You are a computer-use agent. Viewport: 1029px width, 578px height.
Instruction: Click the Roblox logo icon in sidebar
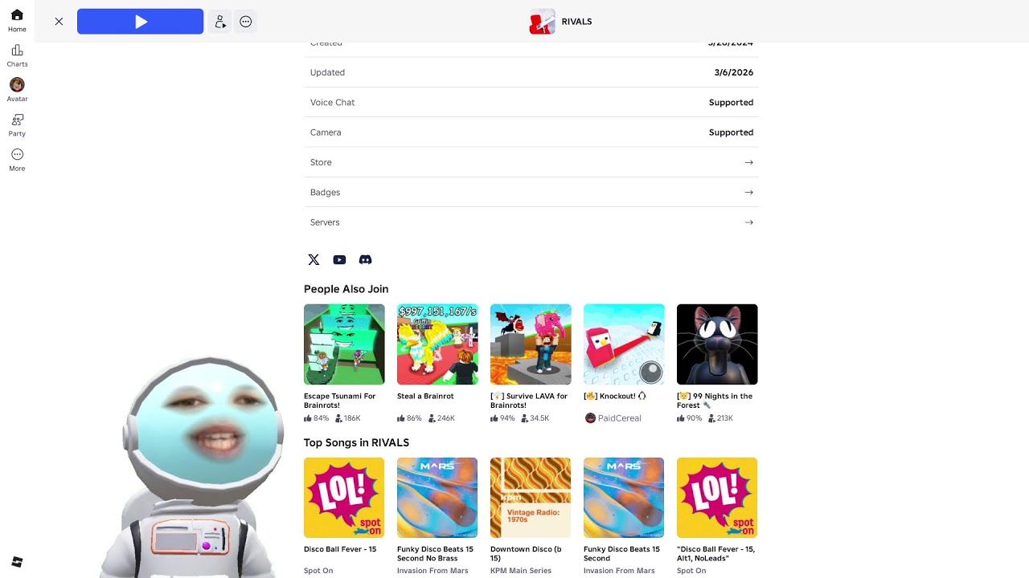tap(17, 562)
